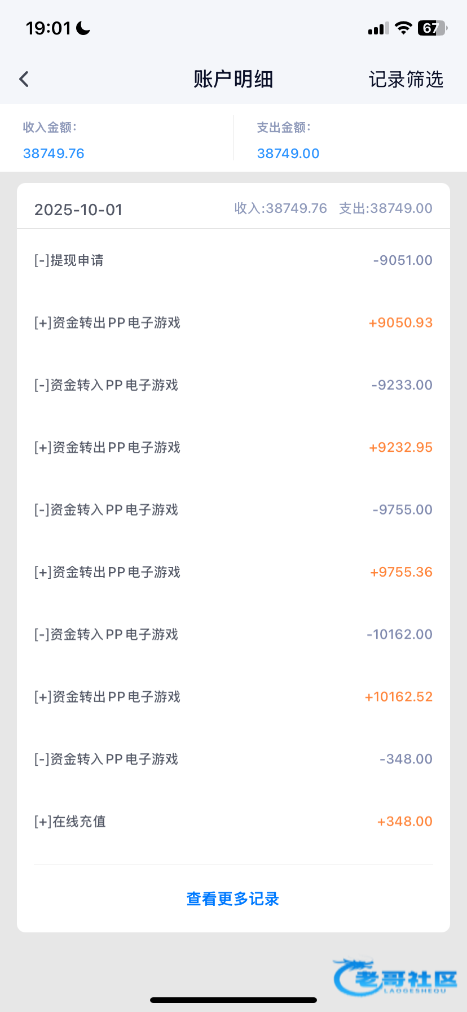The image size is (467, 1012).
Task: Select the -9233.00 资金转入 entry
Action: point(233,385)
